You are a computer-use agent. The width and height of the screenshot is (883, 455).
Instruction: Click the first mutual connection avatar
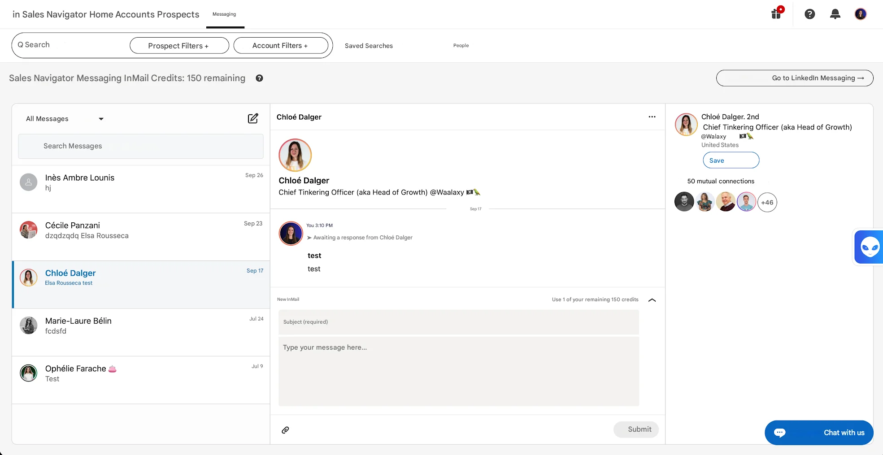coord(684,202)
